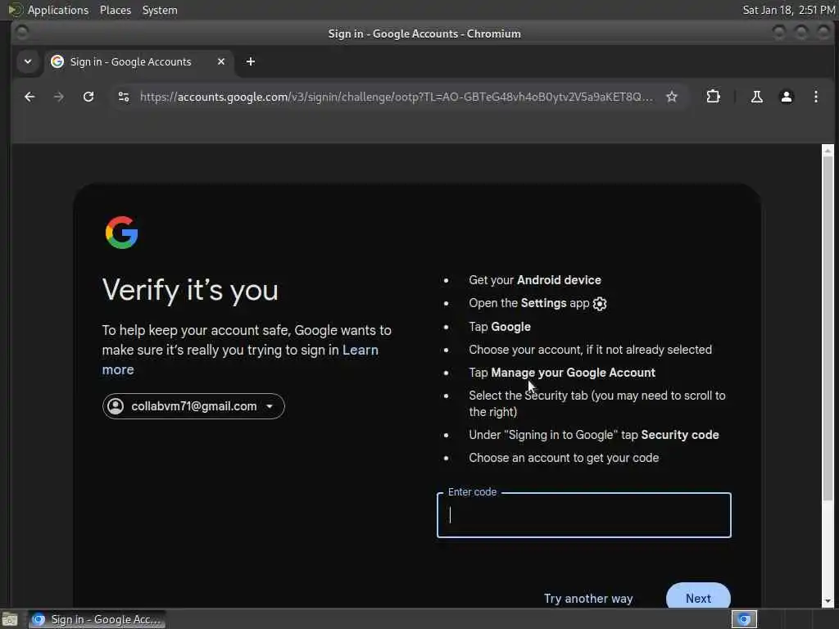Click the text Tap Manage your Google Account
Image resolution: width=839 pixels, height=629 pixels.
click(x=562, y=373)
